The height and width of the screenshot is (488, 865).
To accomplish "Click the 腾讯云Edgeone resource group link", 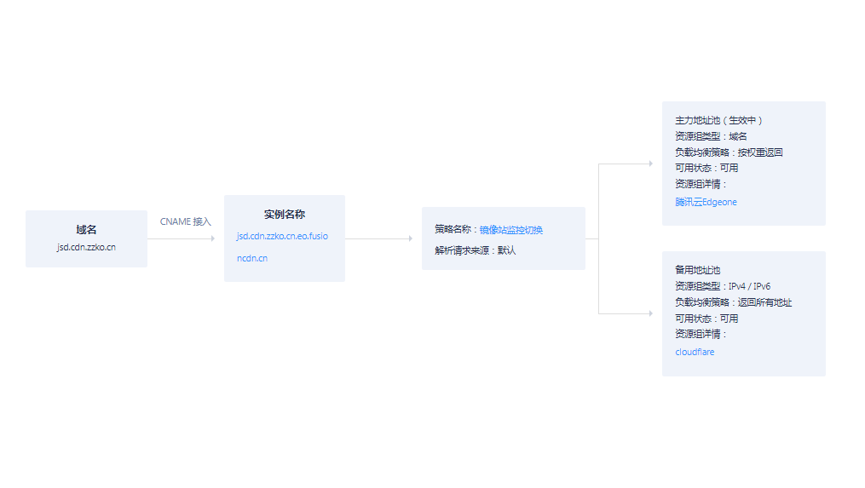I will [706, 203].
